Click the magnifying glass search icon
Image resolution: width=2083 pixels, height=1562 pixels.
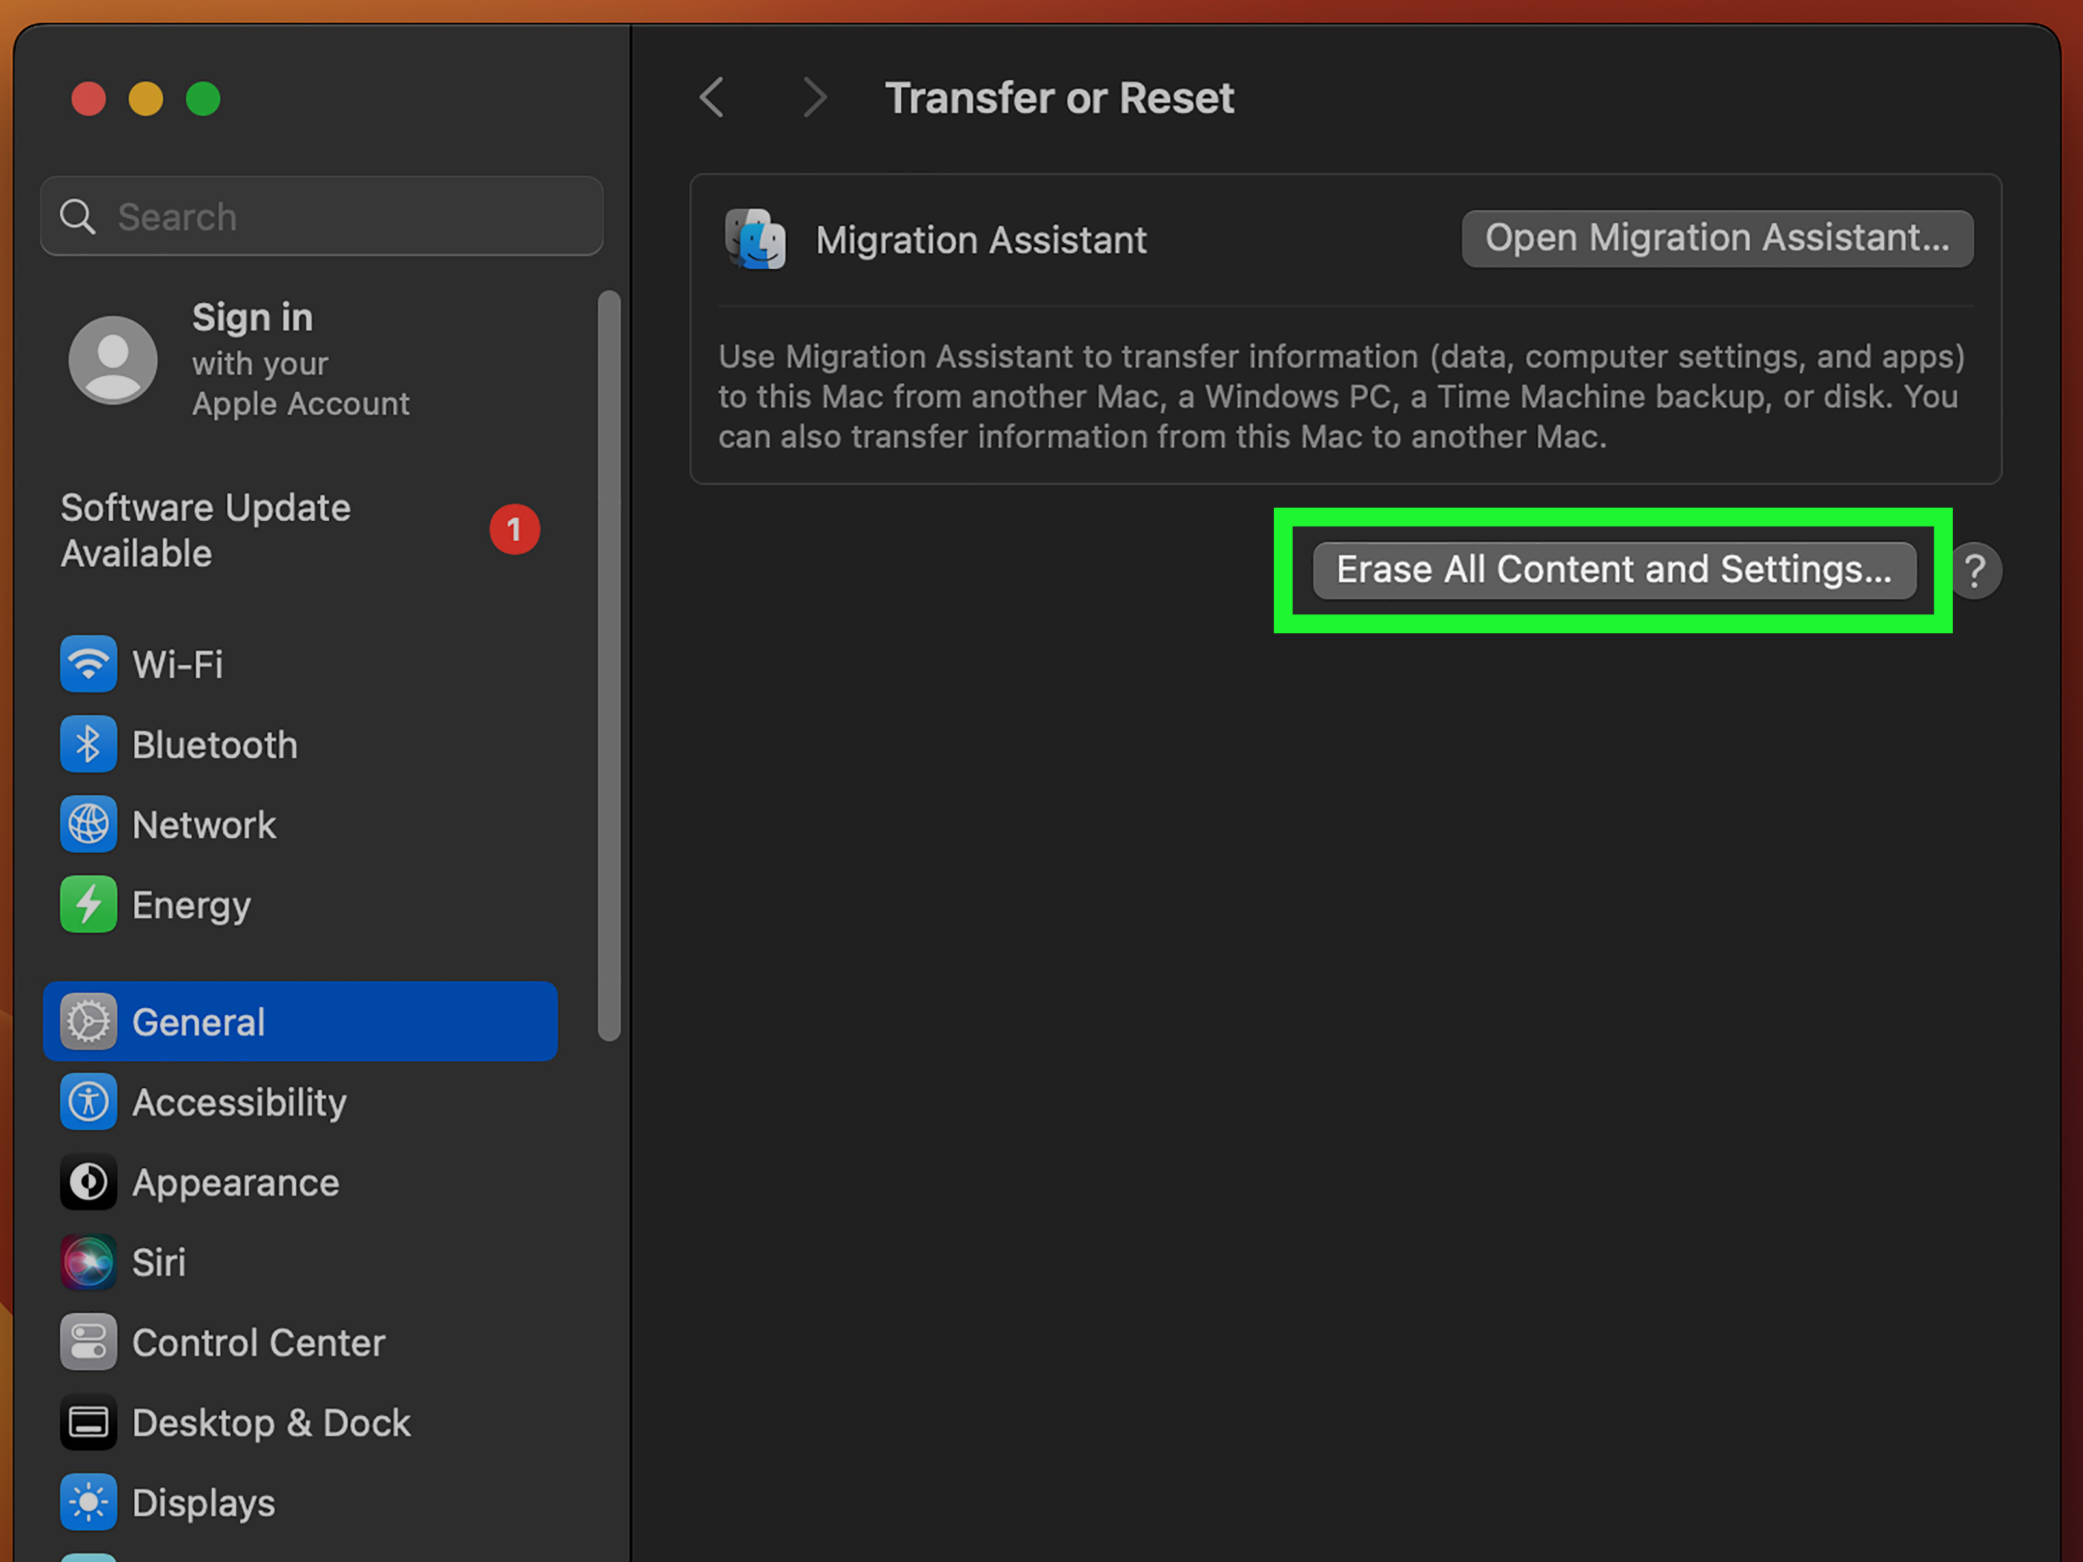pos(77,217)
